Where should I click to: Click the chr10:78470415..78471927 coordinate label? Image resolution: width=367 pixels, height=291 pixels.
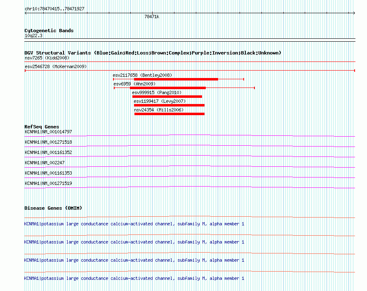pos(54,9)
